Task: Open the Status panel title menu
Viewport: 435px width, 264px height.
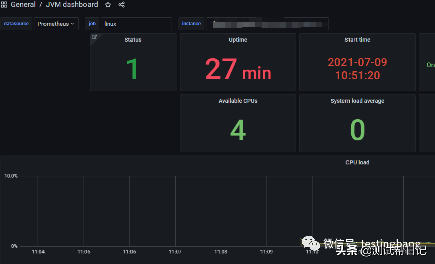Action: 133,40
